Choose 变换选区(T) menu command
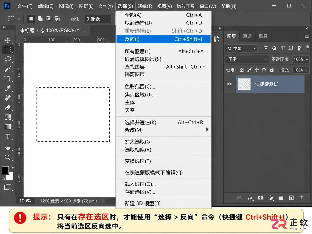This screenshot has width=312, height=234. 163,161
